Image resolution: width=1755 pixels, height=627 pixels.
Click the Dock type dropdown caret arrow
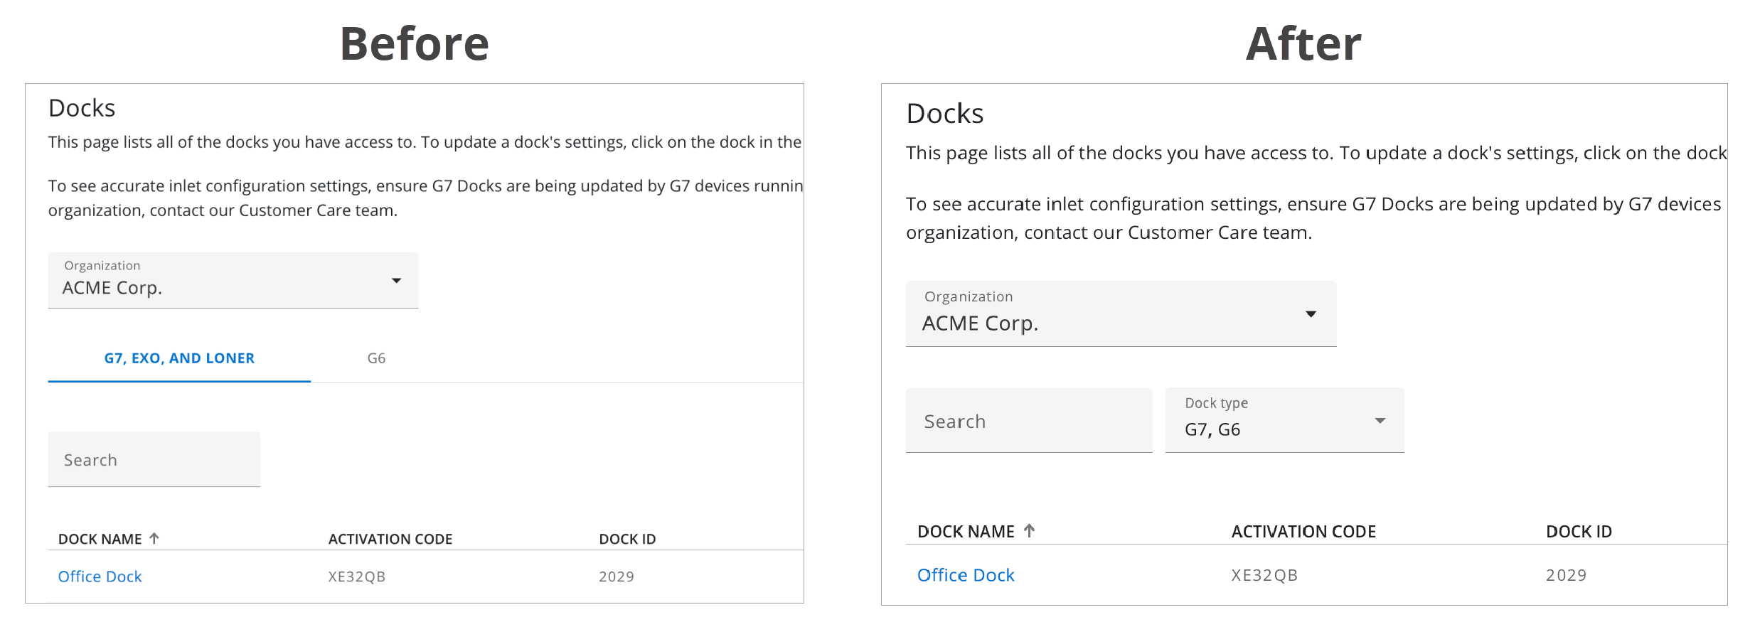[1380, 421]
